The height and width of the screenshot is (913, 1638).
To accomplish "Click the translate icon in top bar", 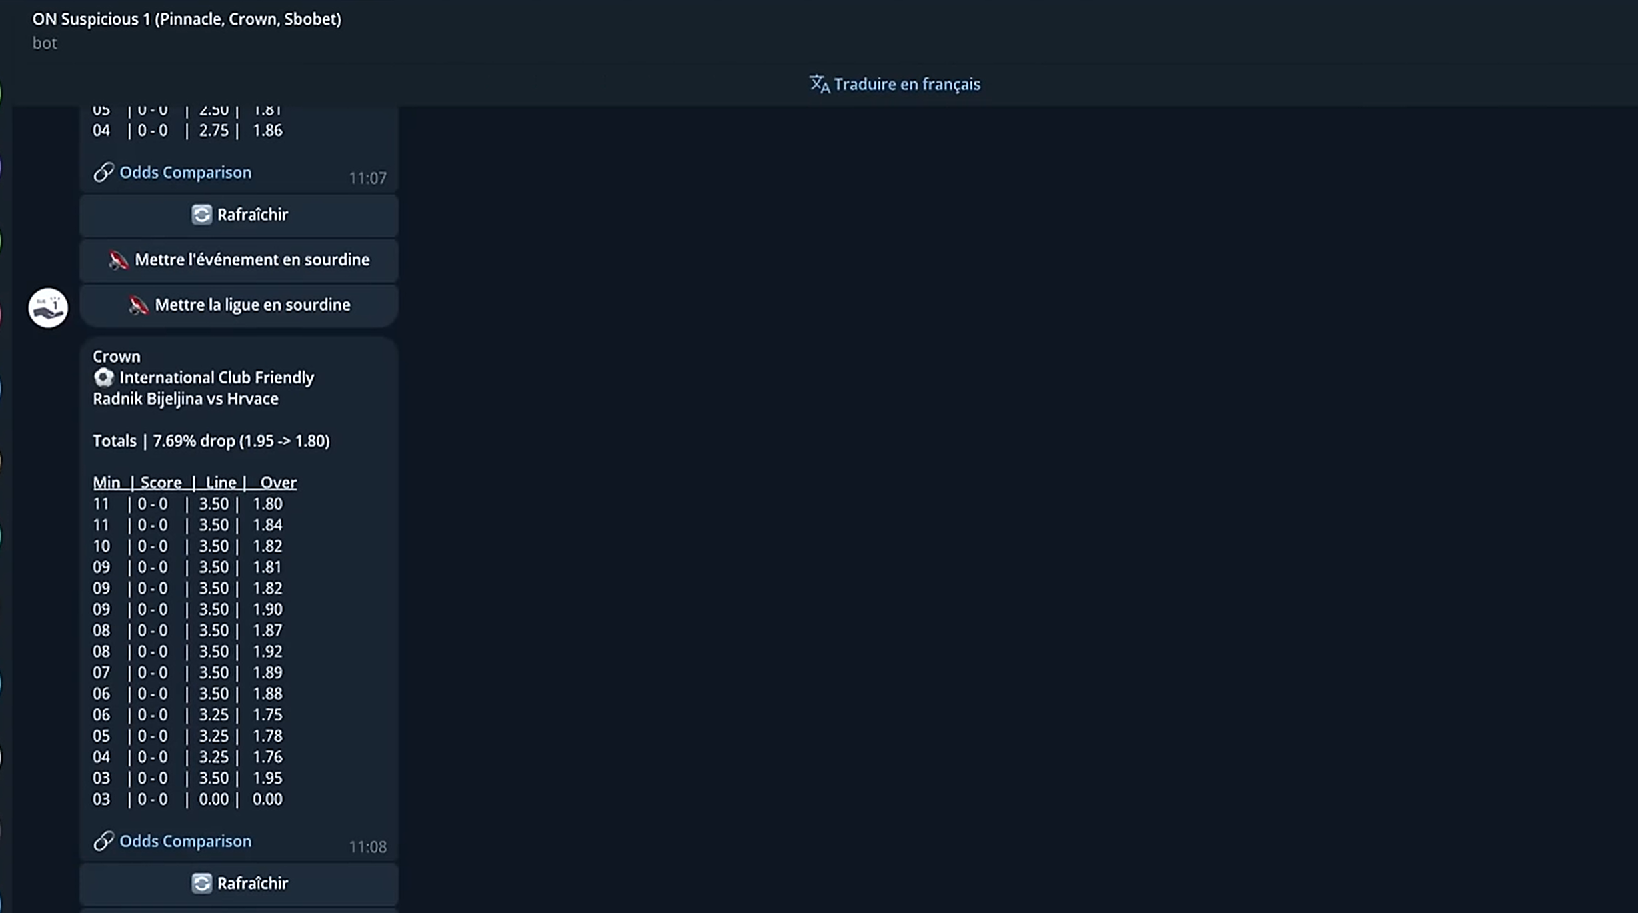I will coord(819,84).
